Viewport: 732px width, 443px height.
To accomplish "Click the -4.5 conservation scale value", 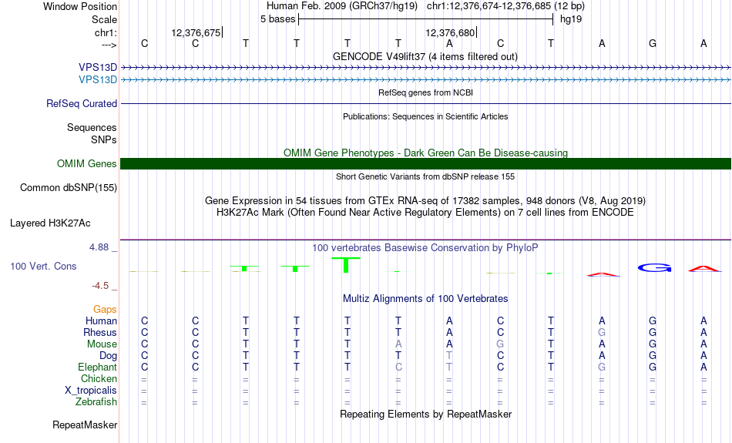I will point(100,285).
